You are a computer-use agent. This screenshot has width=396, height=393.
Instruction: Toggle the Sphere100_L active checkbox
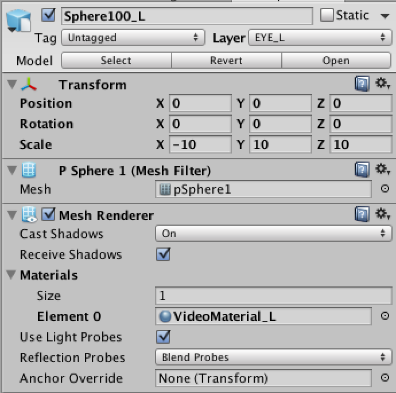coord(48,15)
